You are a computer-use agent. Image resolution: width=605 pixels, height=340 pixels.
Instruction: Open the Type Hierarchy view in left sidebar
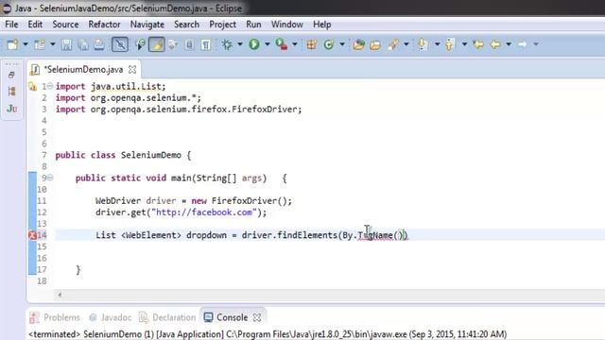point(11,92)
